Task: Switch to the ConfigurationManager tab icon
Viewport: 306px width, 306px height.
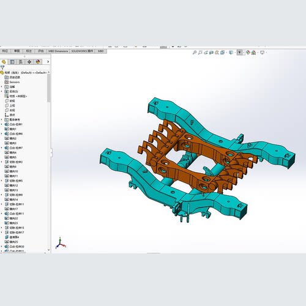Action: (x=21, y=62)
